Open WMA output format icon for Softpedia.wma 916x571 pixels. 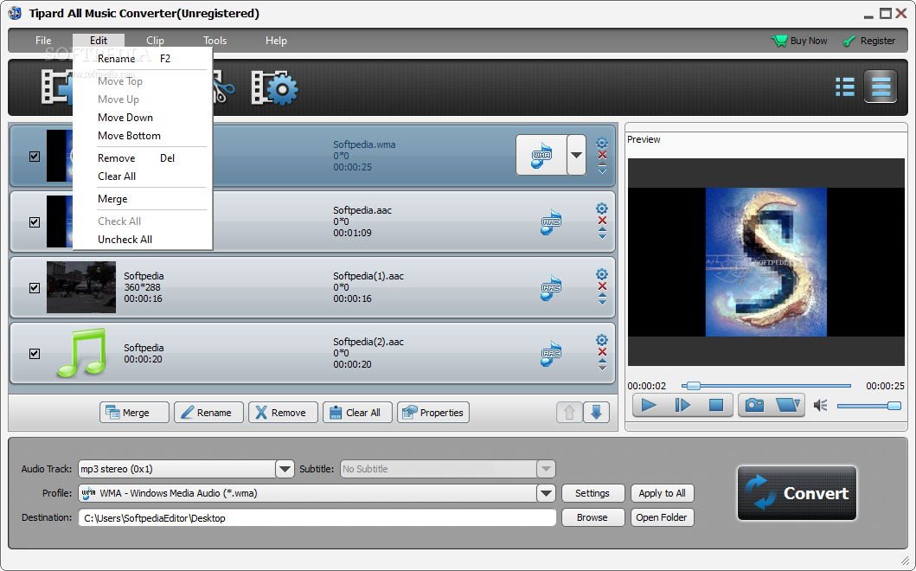[x=541, y=155]
